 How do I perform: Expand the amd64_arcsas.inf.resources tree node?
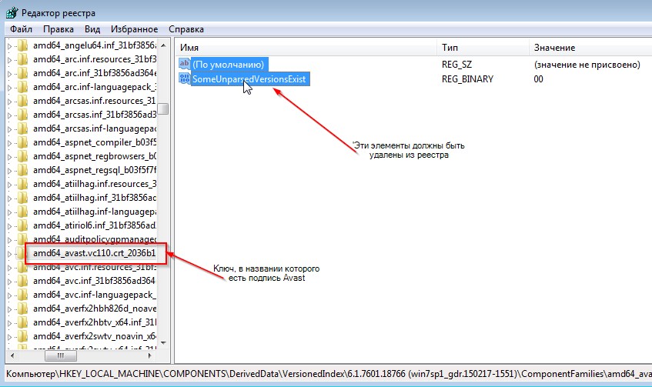click(10, 101)
